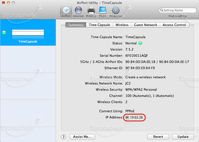This screenshot has width=199, height=142.
Task: Open the Disks settings pane
Action: [103, 12]
